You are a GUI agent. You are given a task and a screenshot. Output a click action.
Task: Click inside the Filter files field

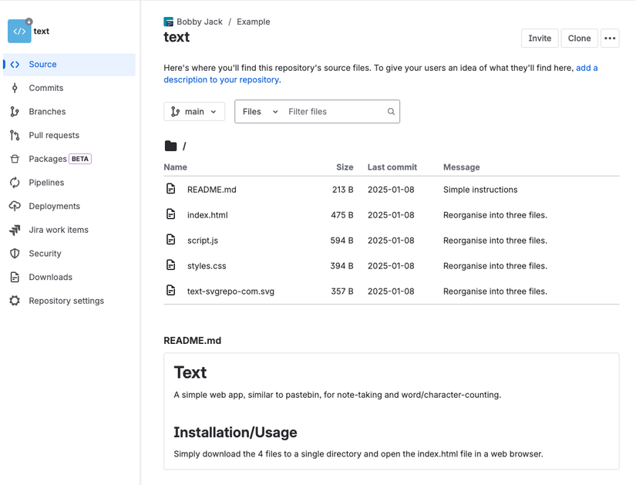click(x=331, y=111)
